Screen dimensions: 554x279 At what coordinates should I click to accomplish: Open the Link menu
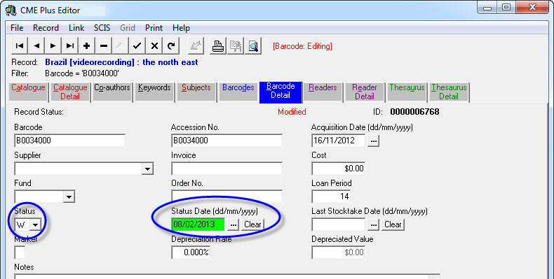click(76, 28)
